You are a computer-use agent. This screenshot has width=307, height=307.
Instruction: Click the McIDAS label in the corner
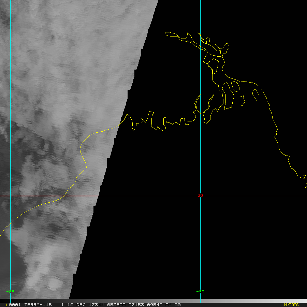point(291,305)
